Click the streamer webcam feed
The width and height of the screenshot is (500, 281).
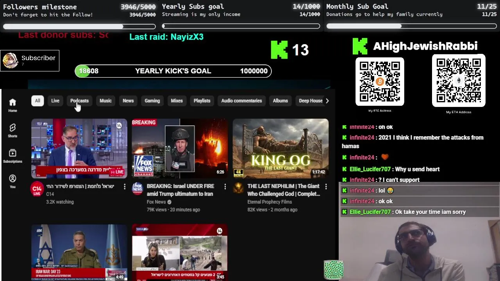tap(420, 249)
